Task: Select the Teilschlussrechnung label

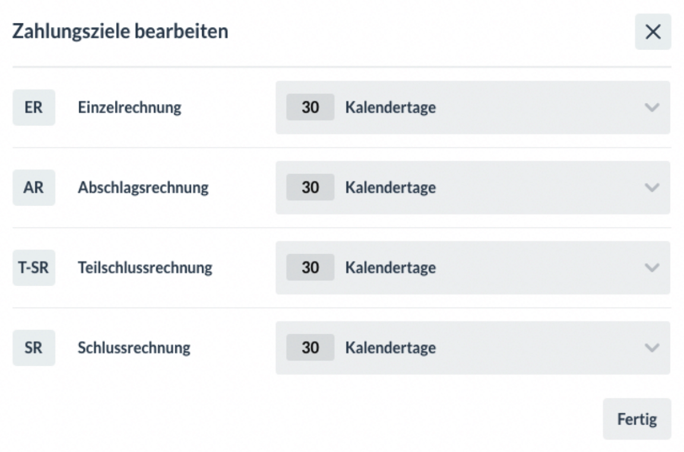Action: [x=145, y=268]
